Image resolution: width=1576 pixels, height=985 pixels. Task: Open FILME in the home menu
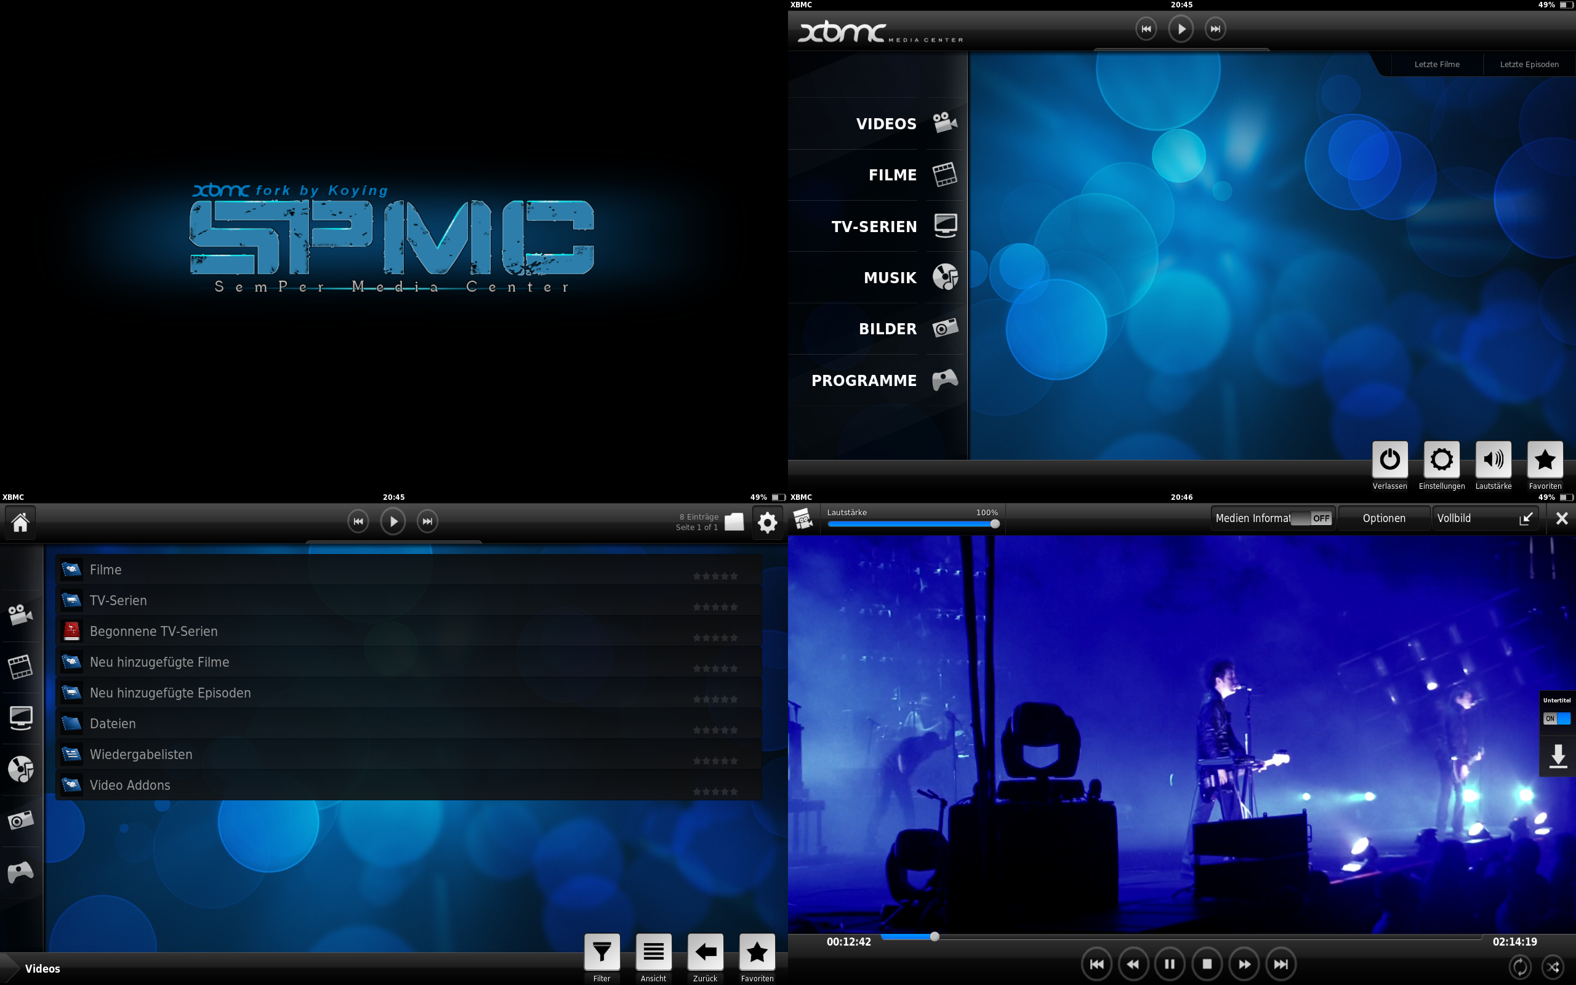pos(877,175)
